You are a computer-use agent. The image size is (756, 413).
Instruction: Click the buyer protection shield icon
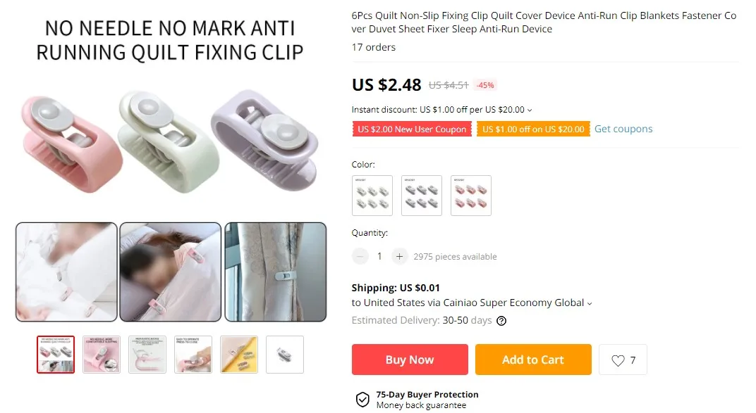click(x=362, y=400)
